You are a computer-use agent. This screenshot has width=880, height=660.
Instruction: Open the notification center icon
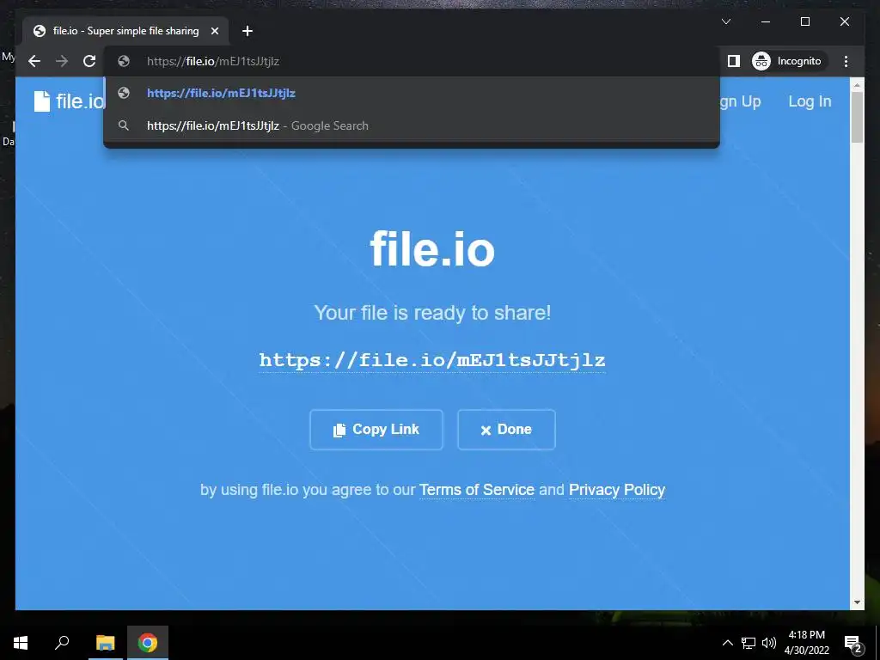point(852,643)
